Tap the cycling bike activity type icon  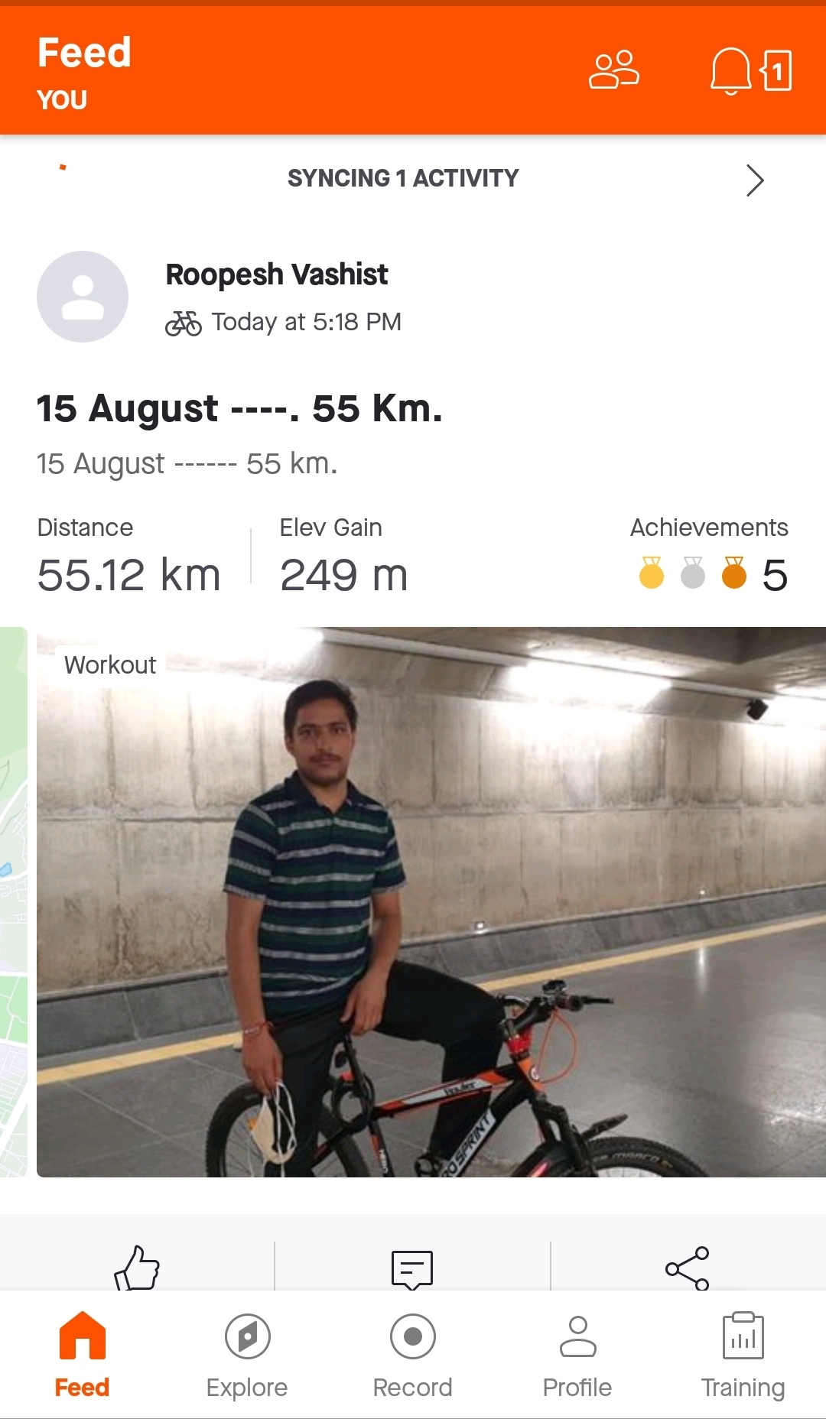(184, 323)
